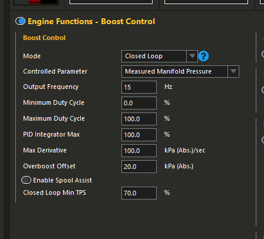The width and height of the screenshot is (264, 239).
Task: Click the Engine Functions - Boost Control title
Action: click(91, 21)
